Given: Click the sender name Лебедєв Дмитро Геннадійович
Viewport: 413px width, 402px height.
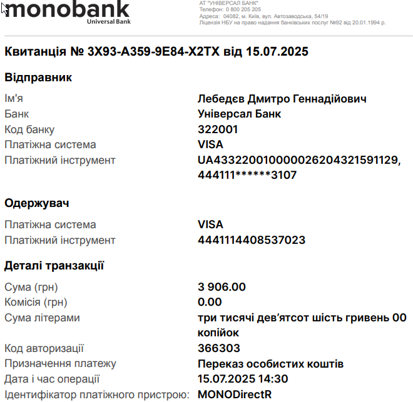Looking at the screenshot, I should (x=282, y=99).
